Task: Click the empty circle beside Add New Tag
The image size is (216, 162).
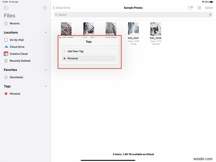Action: pos(64,52)
